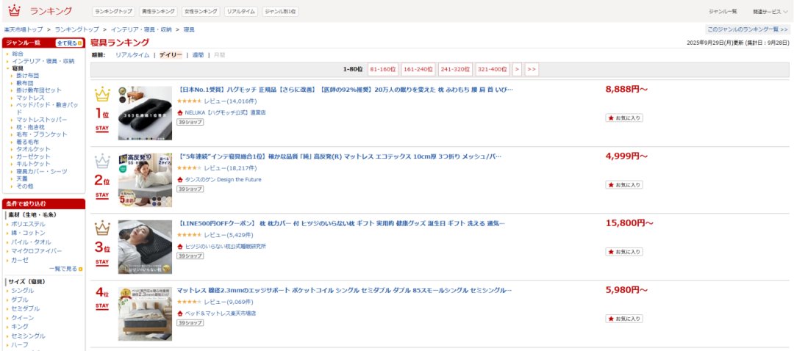
Task: Open このジャンルのランキング一覧 >> link
Action: (x=747, y=29)
